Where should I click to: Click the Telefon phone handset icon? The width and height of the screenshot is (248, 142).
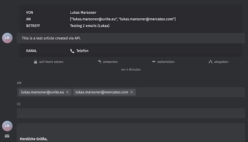tap(72, 51)
